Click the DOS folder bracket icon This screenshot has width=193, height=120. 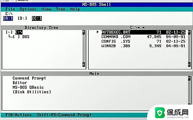point(16,37)
